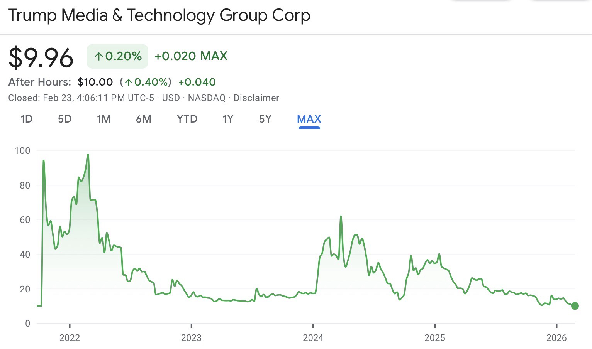592x349 pixels.
Task: Click the 2022 x-axis year marker
Action: click(70, 338)
